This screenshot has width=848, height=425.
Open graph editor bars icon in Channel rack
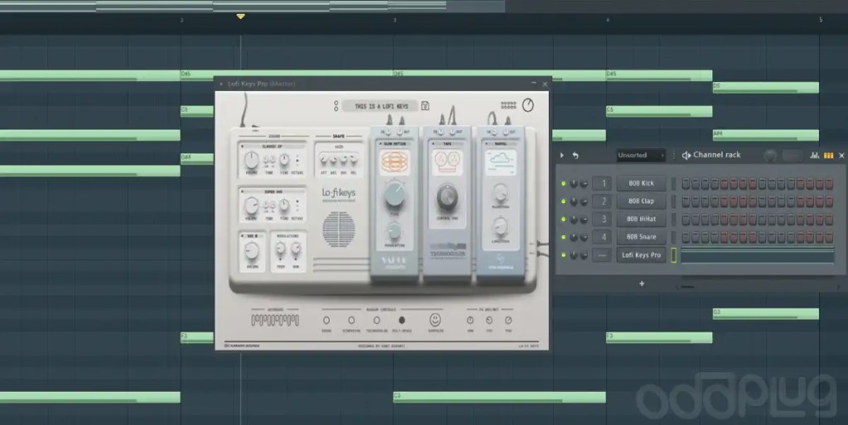[x=815, y=155]
